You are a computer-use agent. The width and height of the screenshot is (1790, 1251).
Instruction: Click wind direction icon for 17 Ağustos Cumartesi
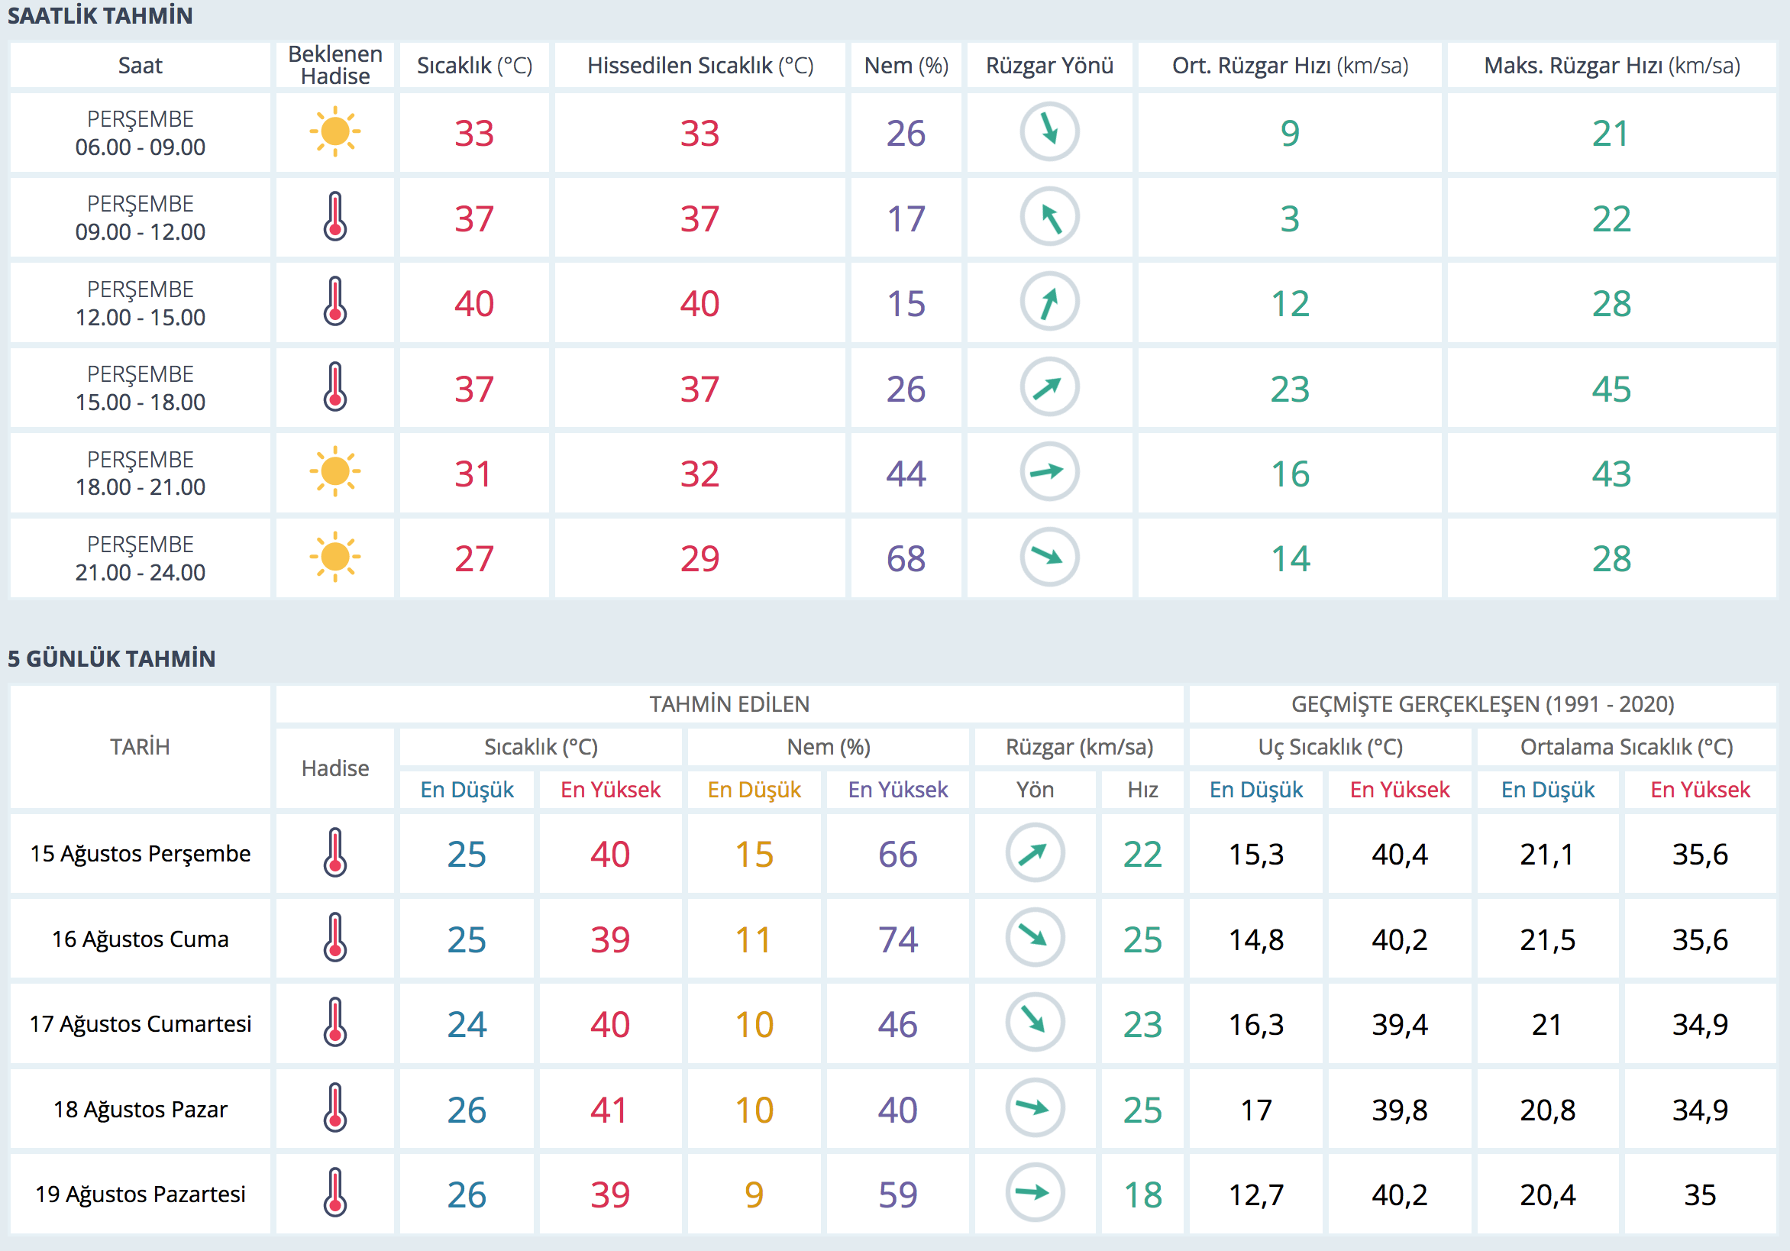click(1035, 1023)
